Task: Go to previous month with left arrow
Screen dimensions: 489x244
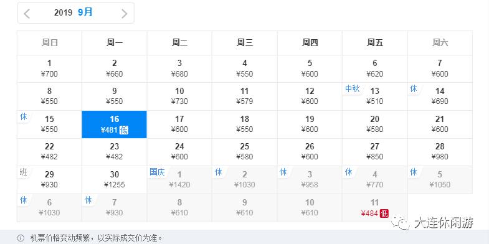Action: (27, 14)
